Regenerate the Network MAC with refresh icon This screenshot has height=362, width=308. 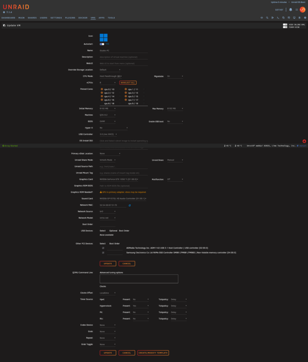point(130,205)
